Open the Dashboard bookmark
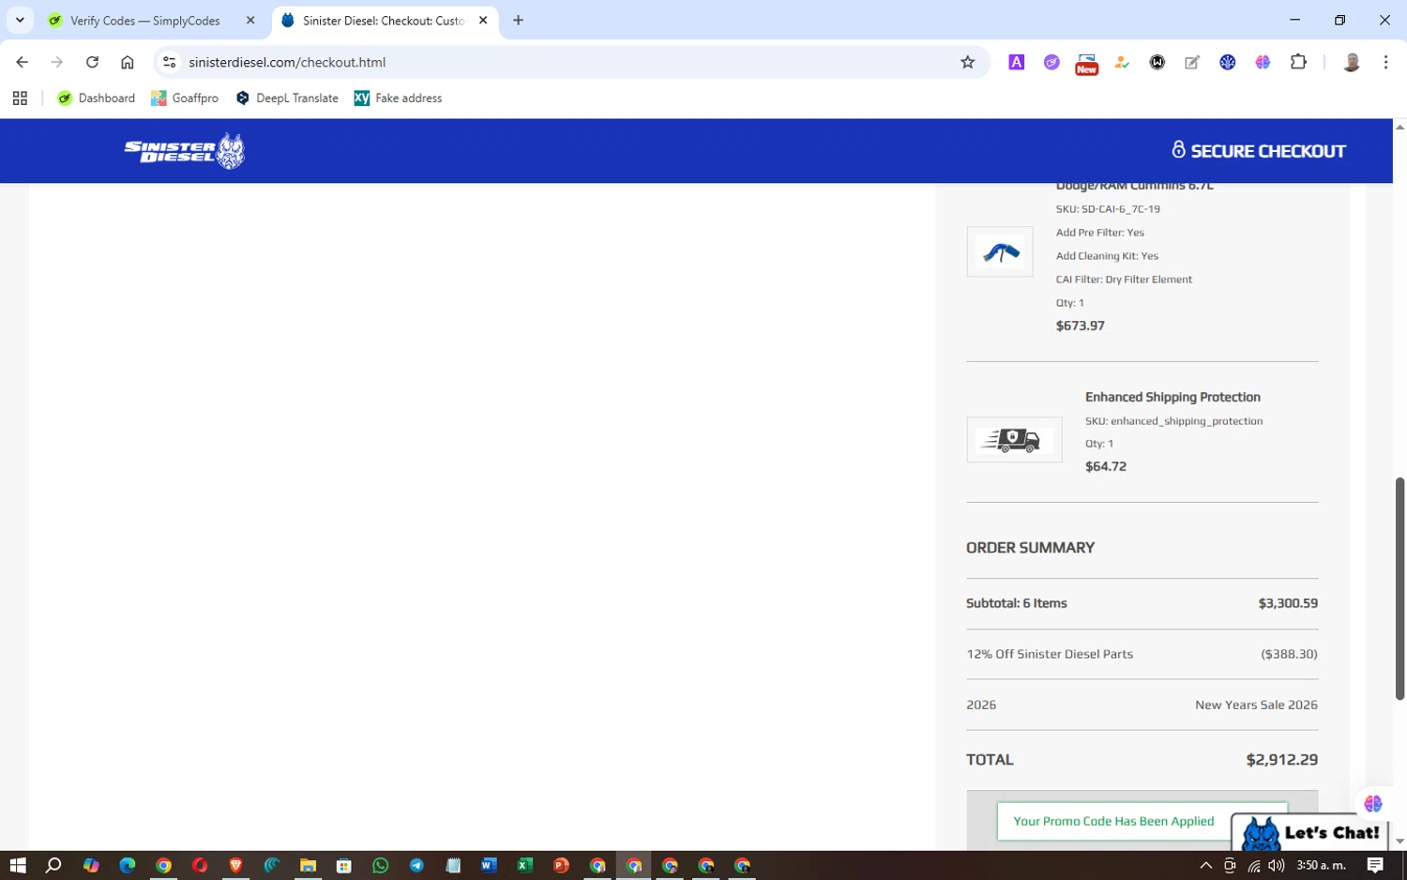This screenshot has width=1407, height=880. click(96, 98)
